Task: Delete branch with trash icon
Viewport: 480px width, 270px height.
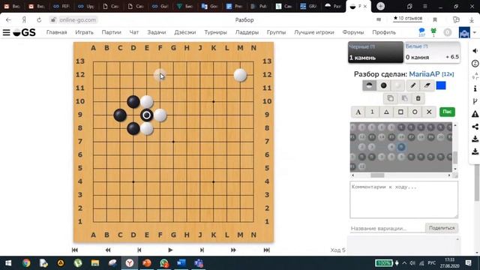Action: click(x=418, y=98)
